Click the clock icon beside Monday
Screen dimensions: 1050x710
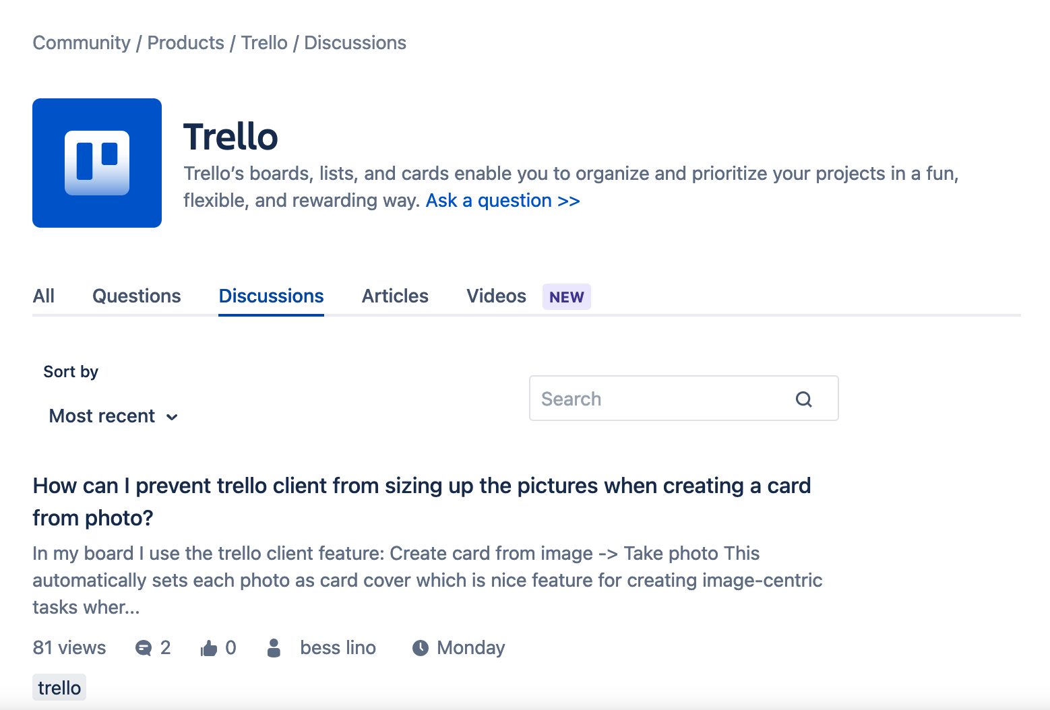click(421, 648)
